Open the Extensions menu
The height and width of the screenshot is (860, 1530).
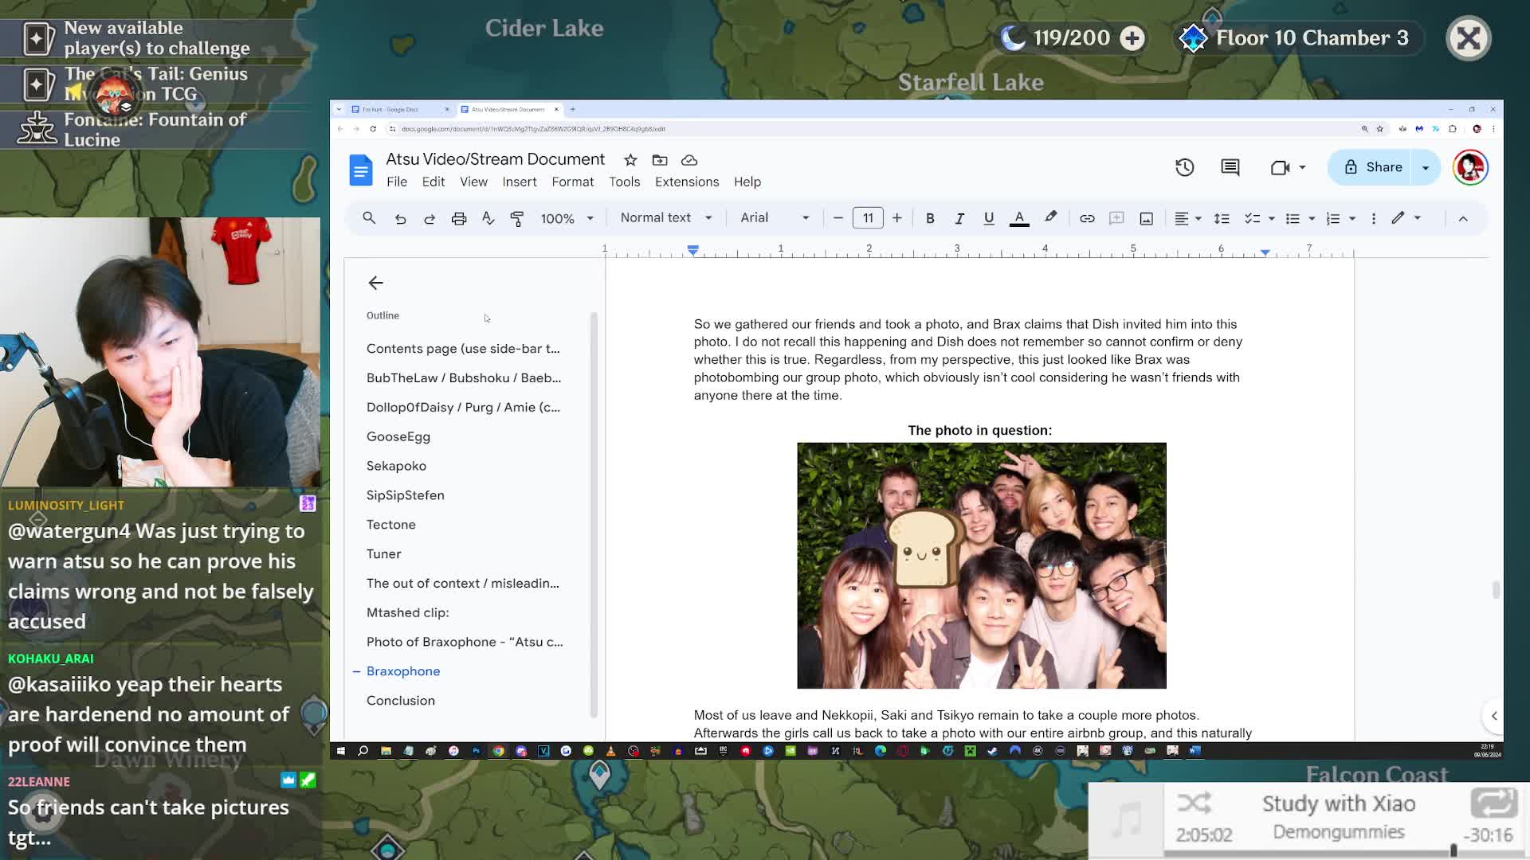click(687, 182)
